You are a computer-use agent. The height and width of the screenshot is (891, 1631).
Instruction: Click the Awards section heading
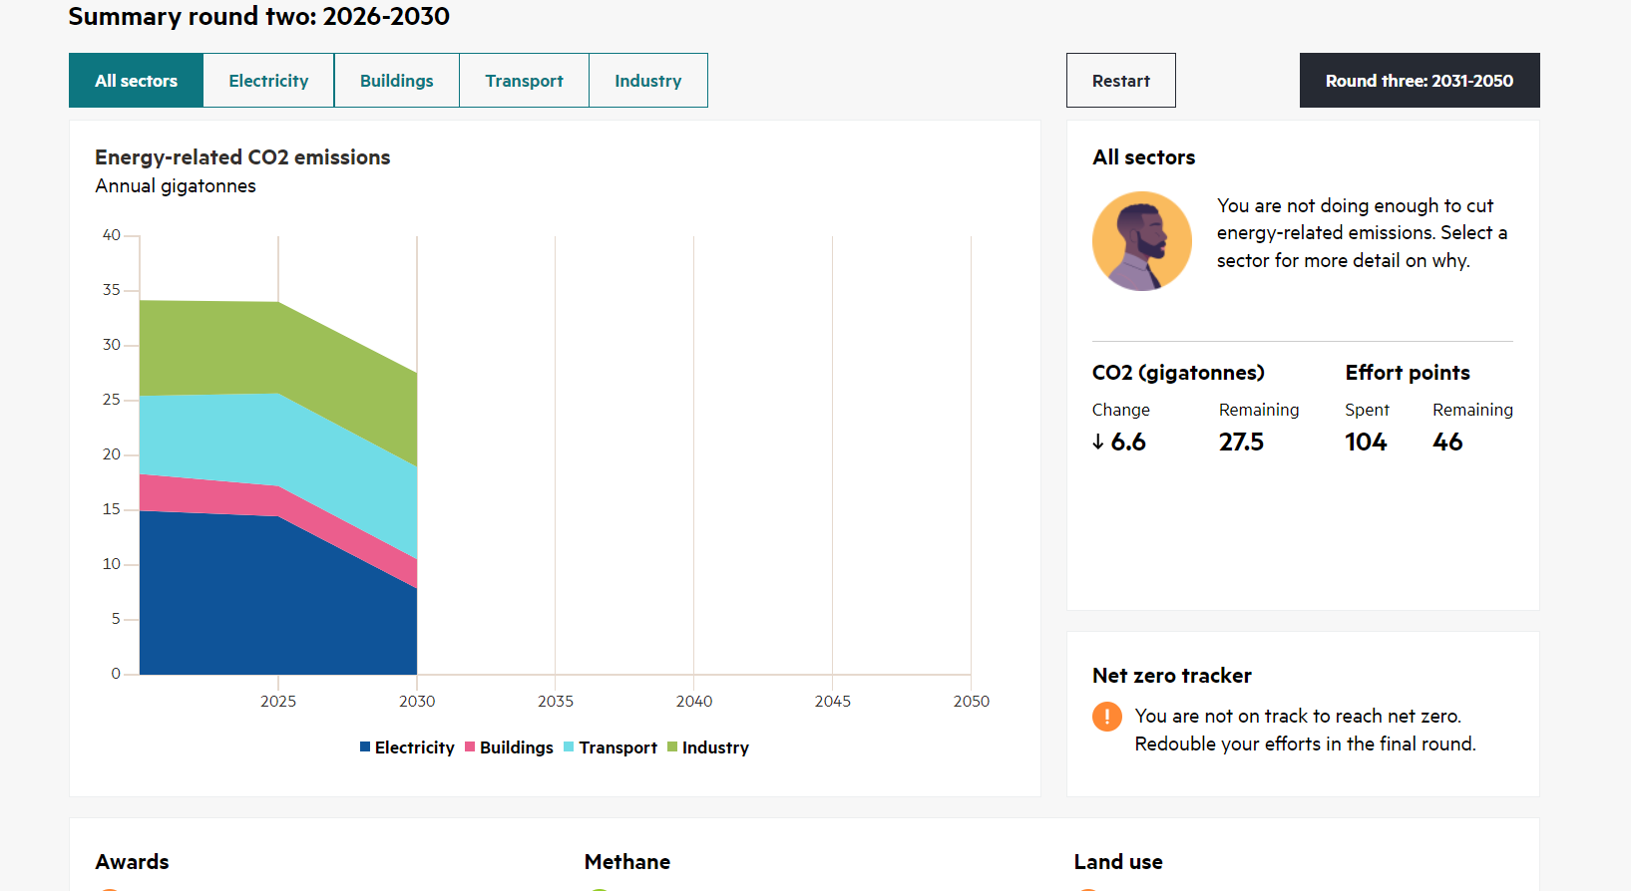132,862
